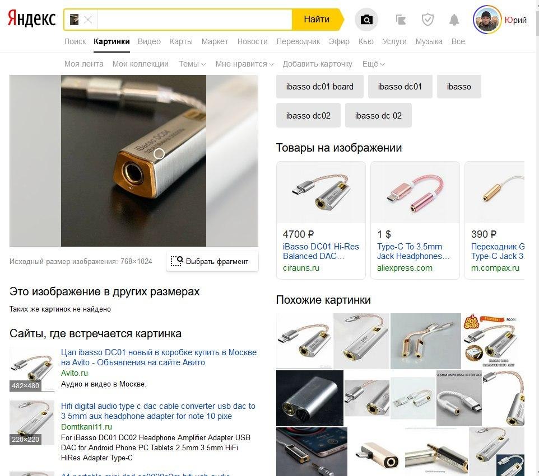Expand the Темы dropdown

coord(192,64)
